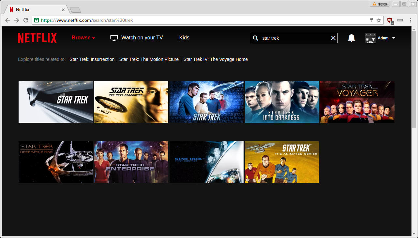Viewport: 418px width, 238px height.
Task: Click the saved password key icon
Action: (371, 20)
